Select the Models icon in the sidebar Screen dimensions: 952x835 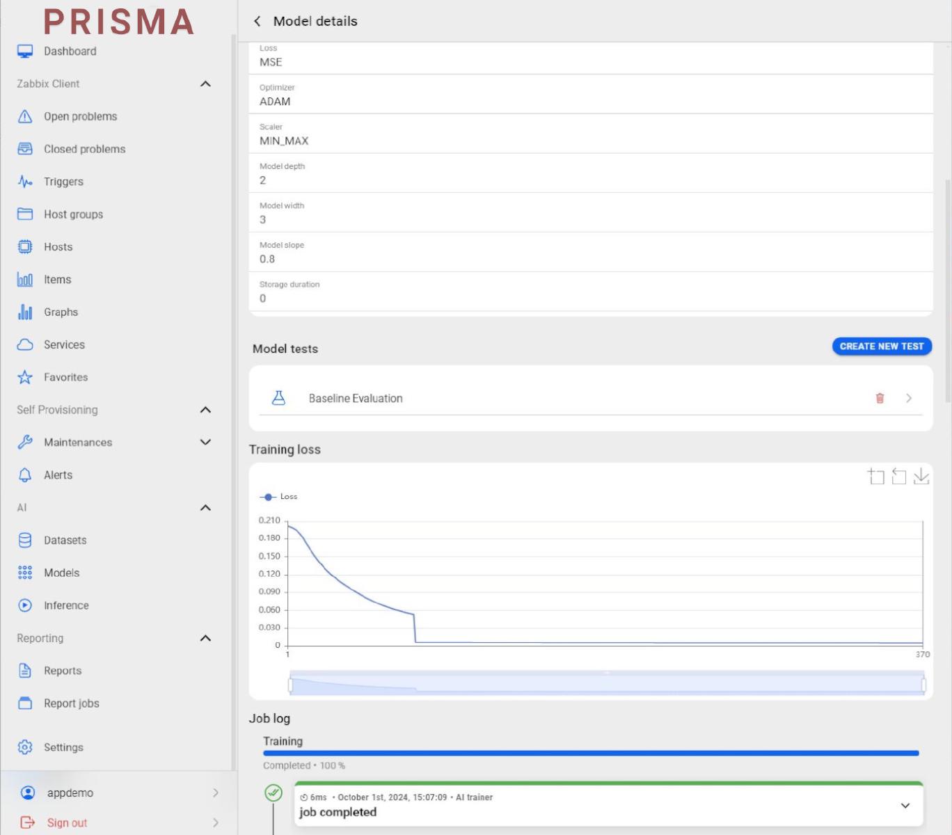[x=25, y=573]
